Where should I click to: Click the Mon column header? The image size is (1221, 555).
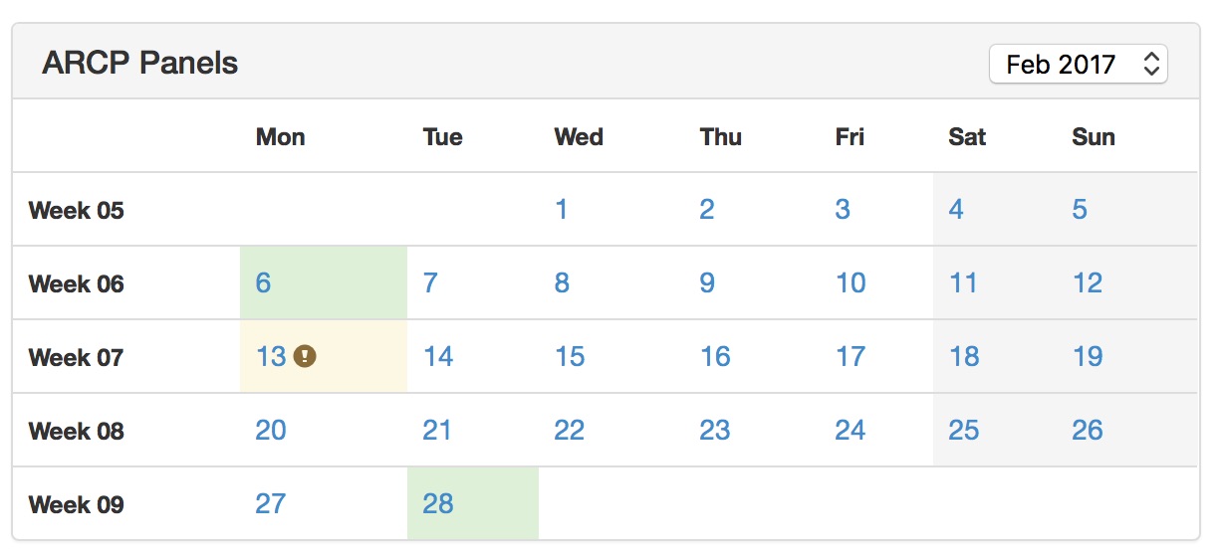point(281,137)
